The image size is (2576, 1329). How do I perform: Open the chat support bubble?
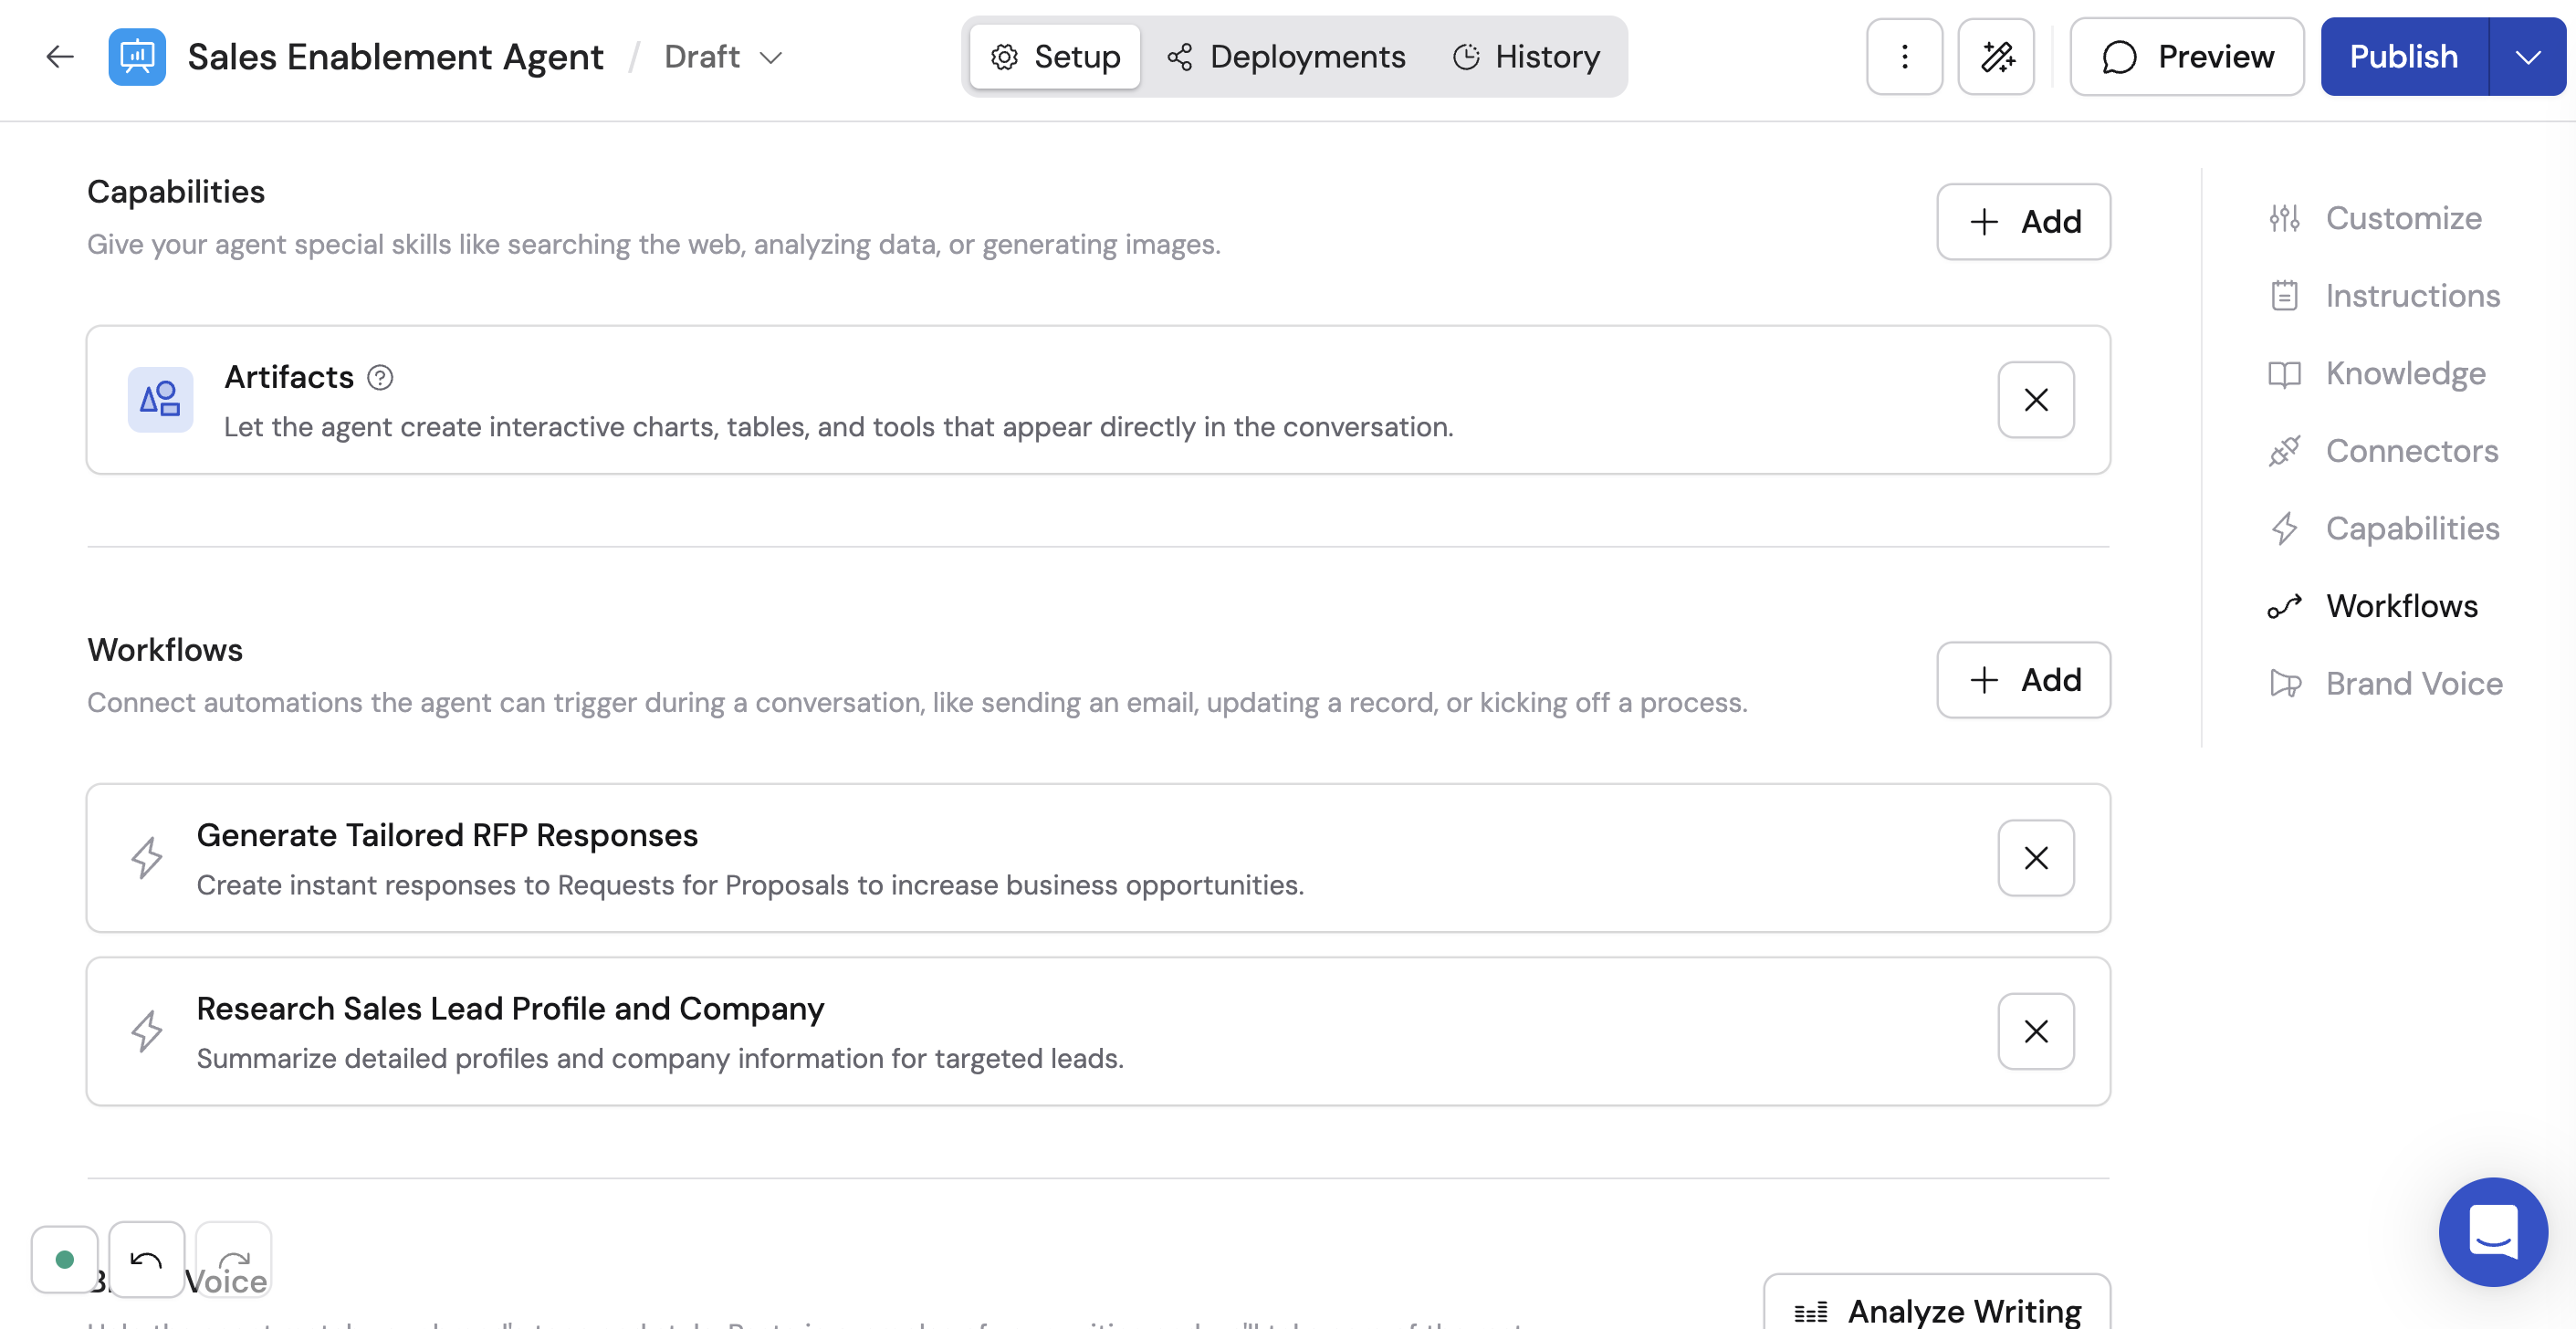point(2492,1231)
